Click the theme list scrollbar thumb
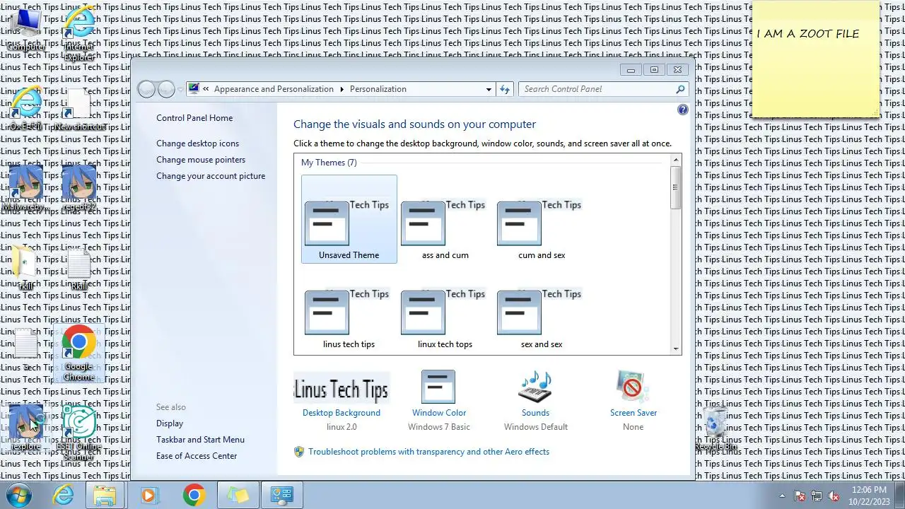Screen dimensions: 905x509 tap(676, 187)
